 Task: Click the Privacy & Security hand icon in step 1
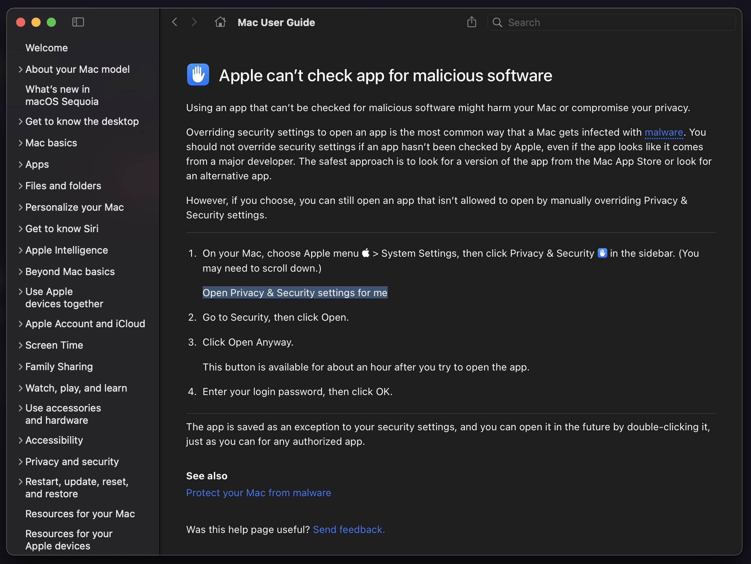click(x=602, y=253)
